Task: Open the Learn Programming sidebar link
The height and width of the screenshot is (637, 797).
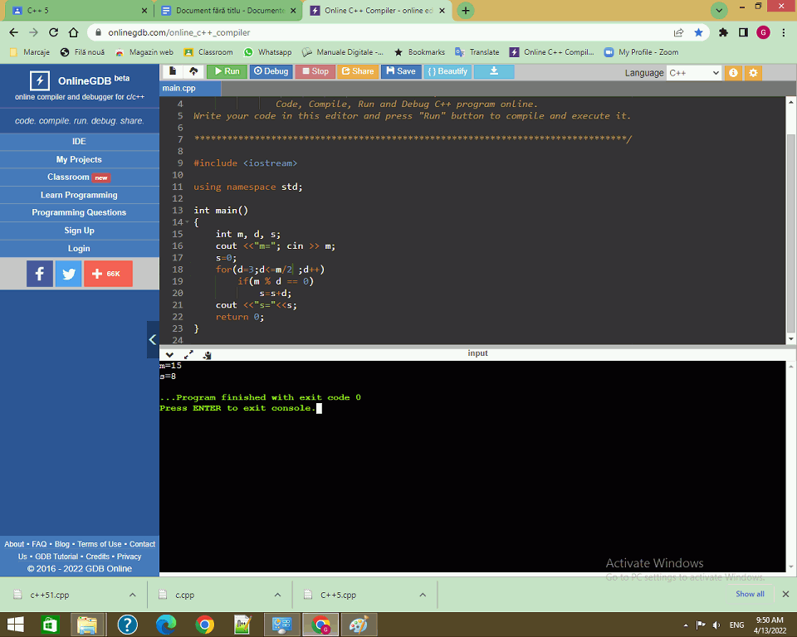Action: (x=79, y=195)
